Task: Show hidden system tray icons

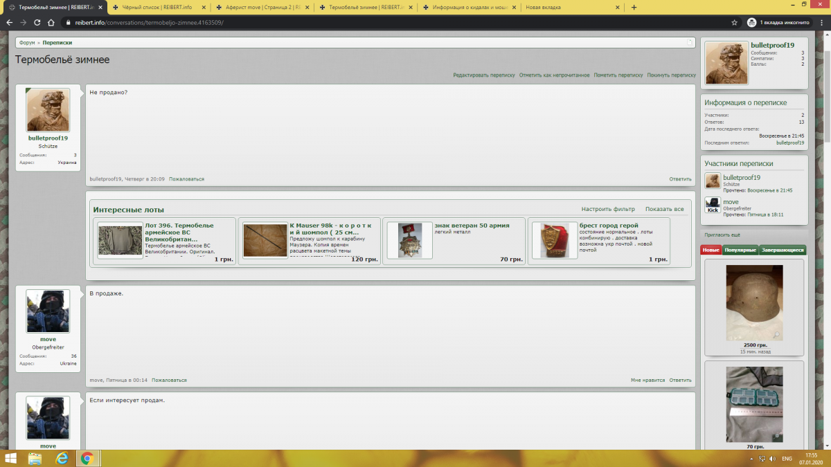Action: click(752, 459)
